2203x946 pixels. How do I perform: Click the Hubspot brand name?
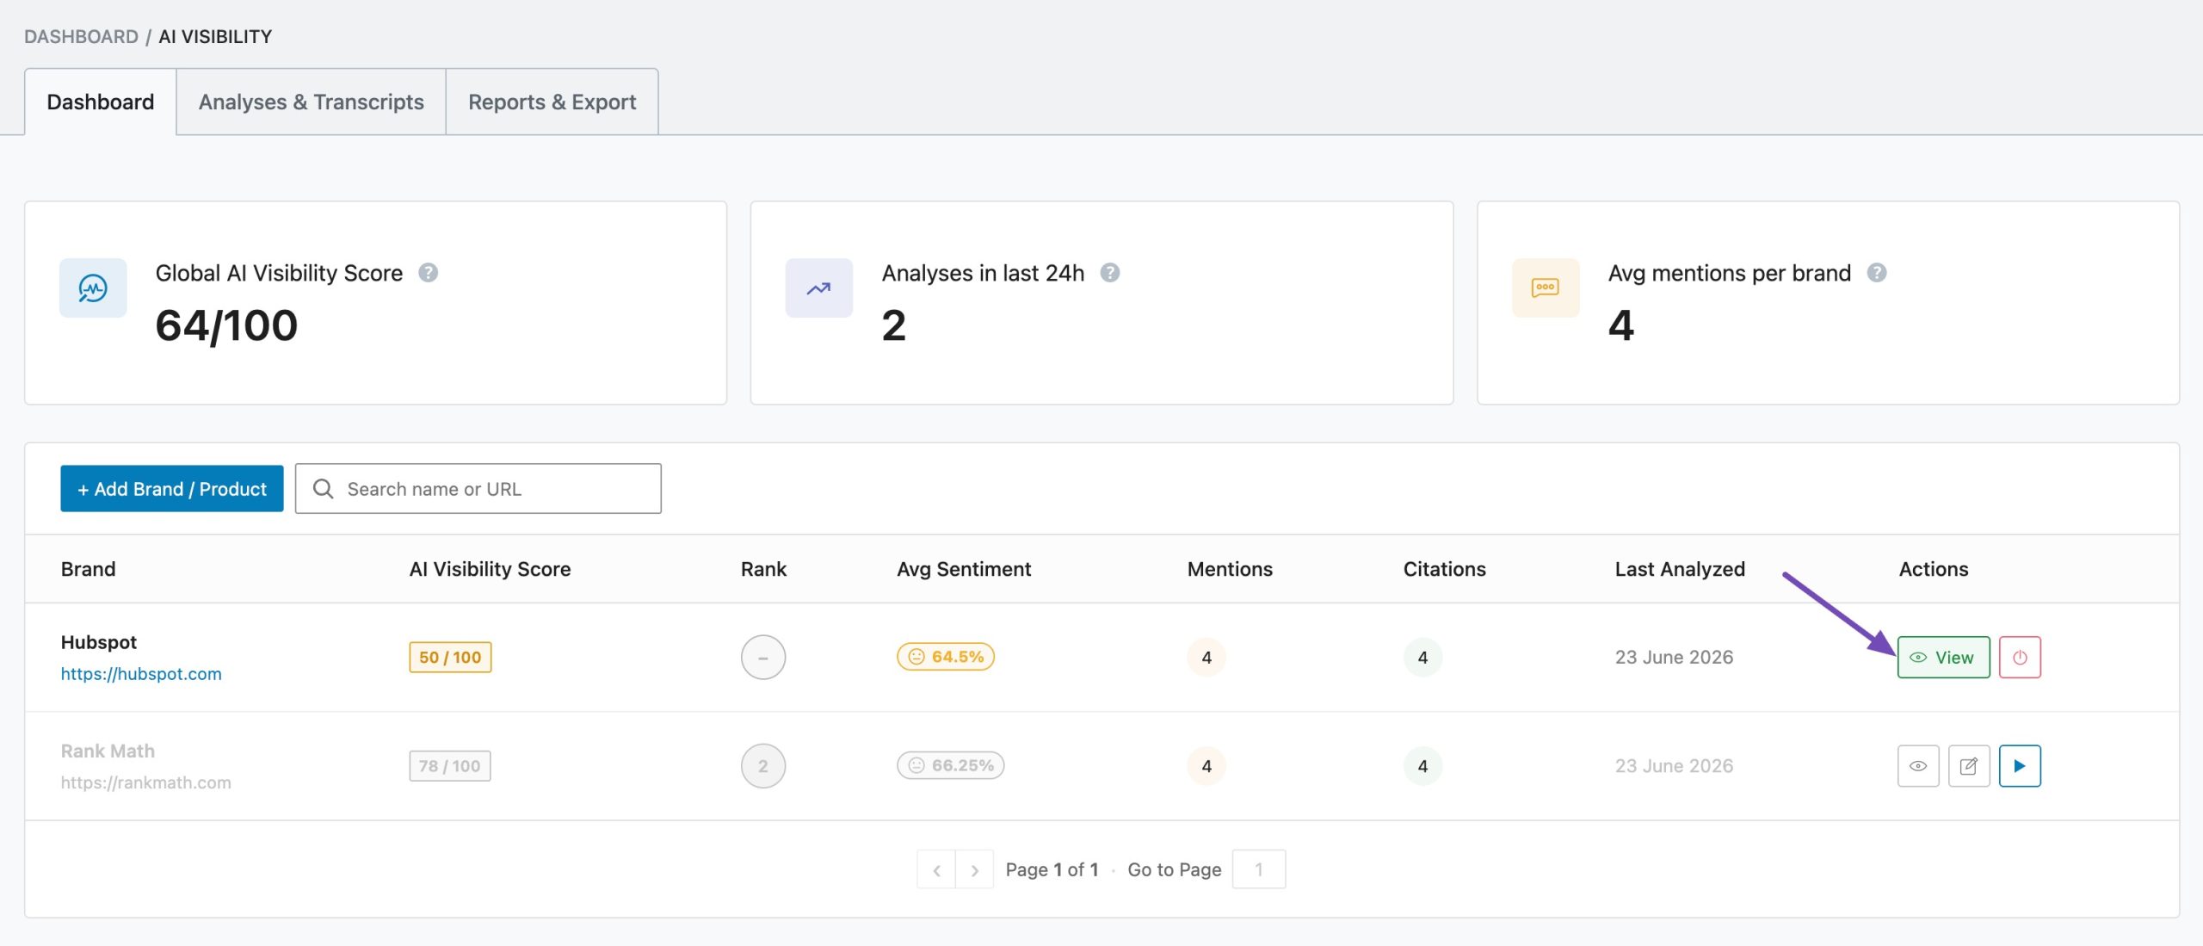99,642
